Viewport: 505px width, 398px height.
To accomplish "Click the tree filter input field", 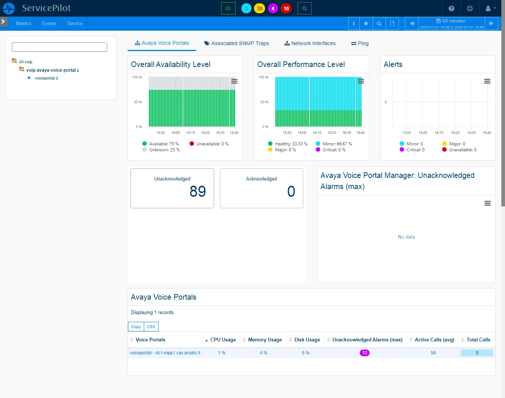I will tap(60, 47).
